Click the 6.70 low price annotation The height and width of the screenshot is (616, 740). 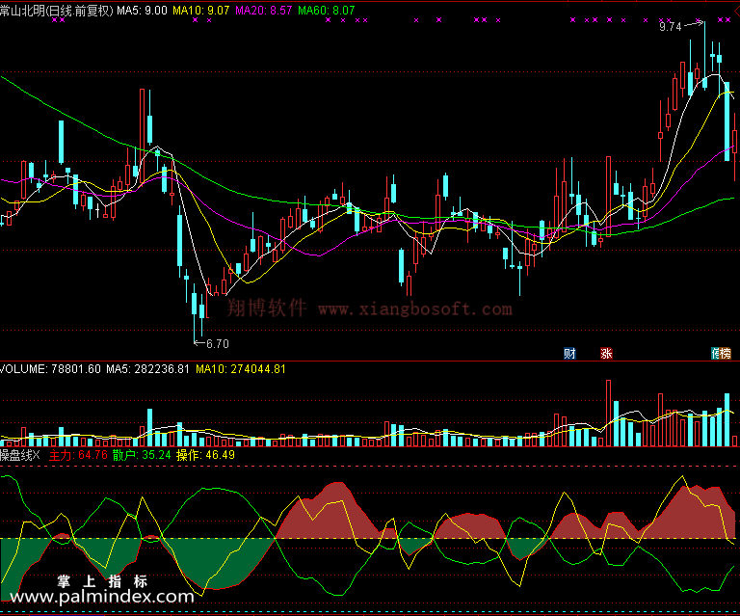pyautogui.click(x=218, y=343)
